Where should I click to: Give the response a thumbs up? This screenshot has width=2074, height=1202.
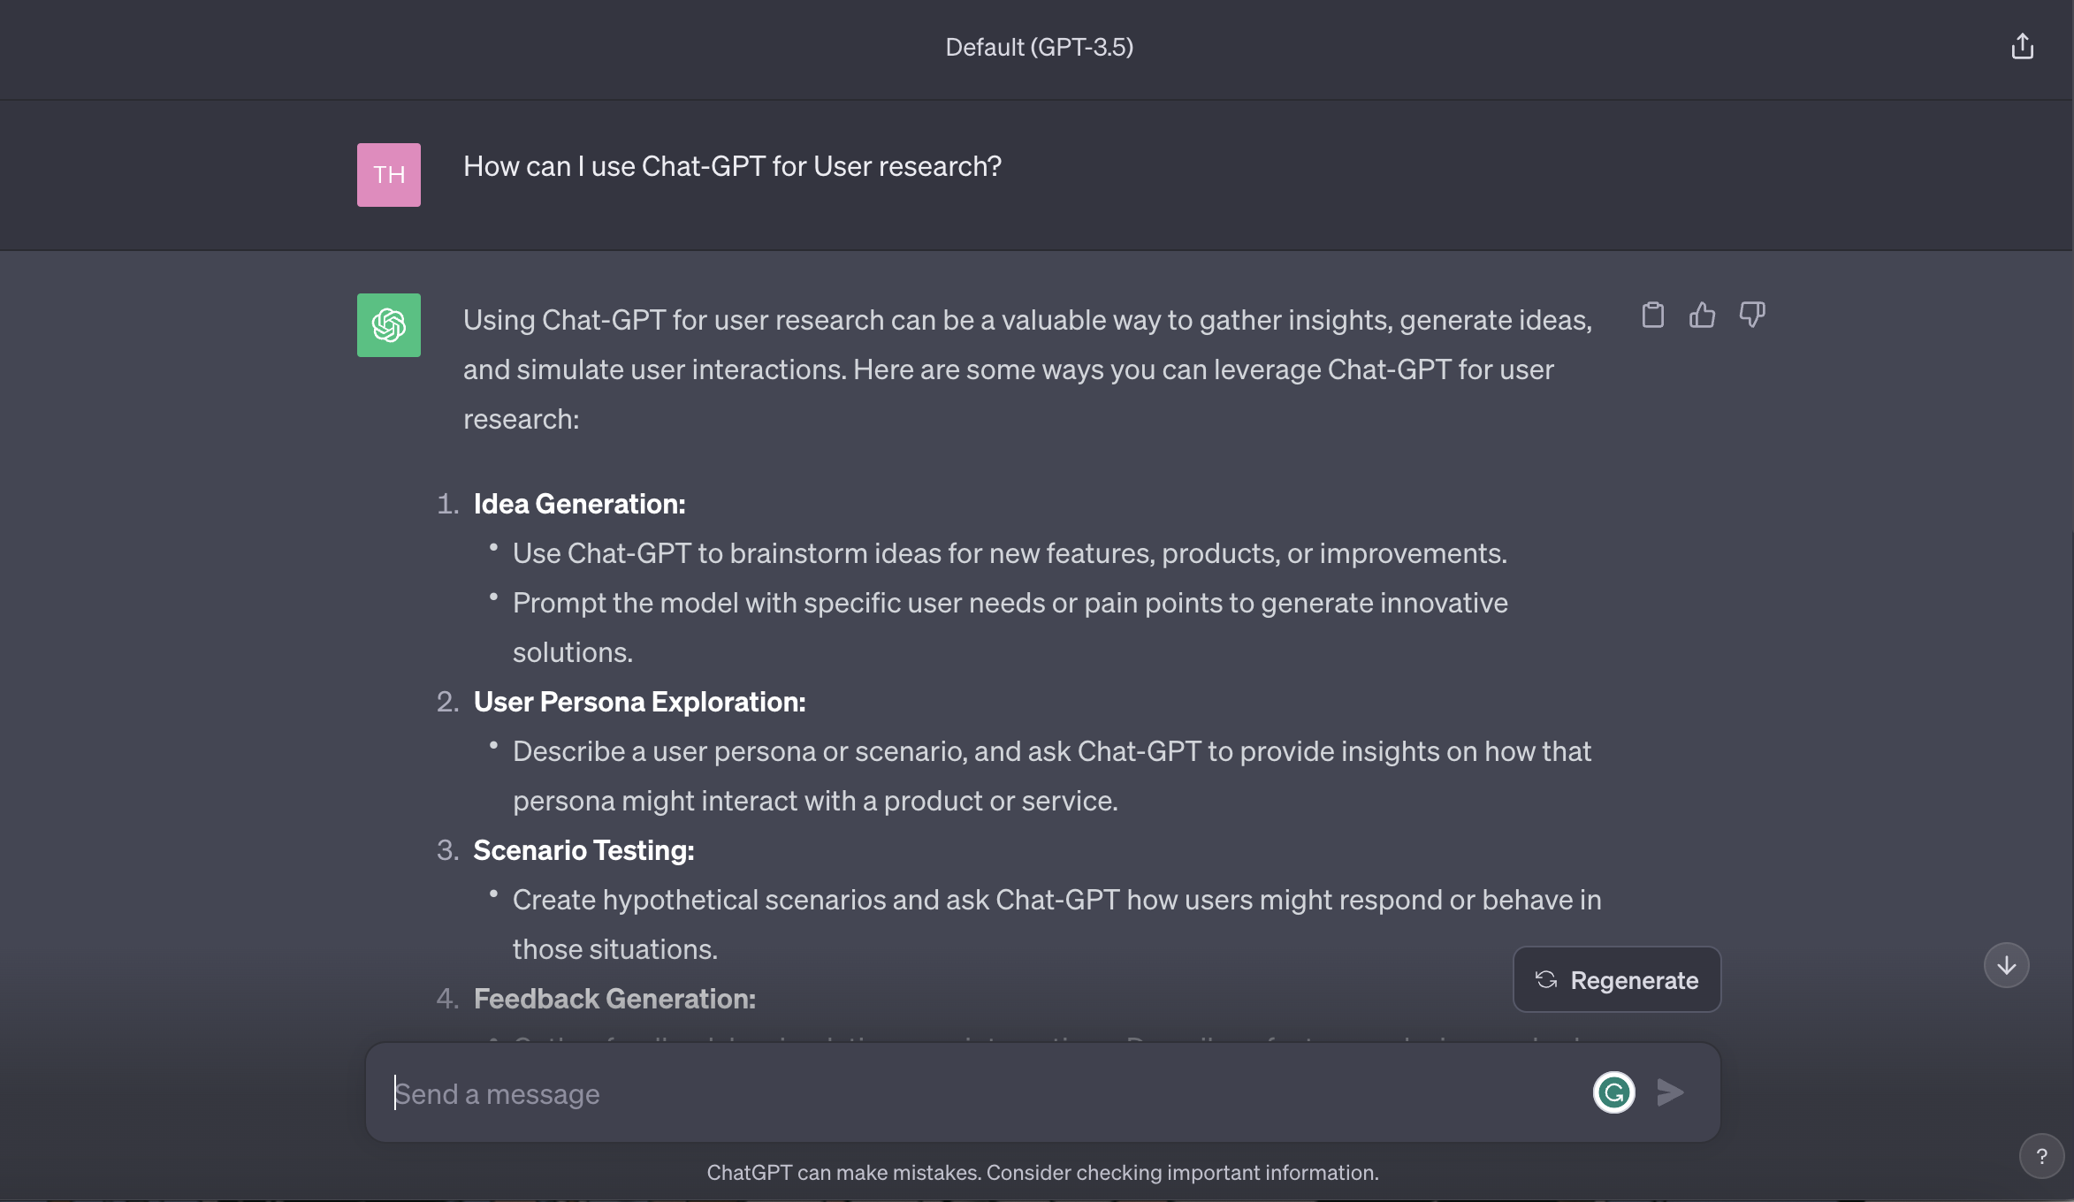coord(1703,316)
